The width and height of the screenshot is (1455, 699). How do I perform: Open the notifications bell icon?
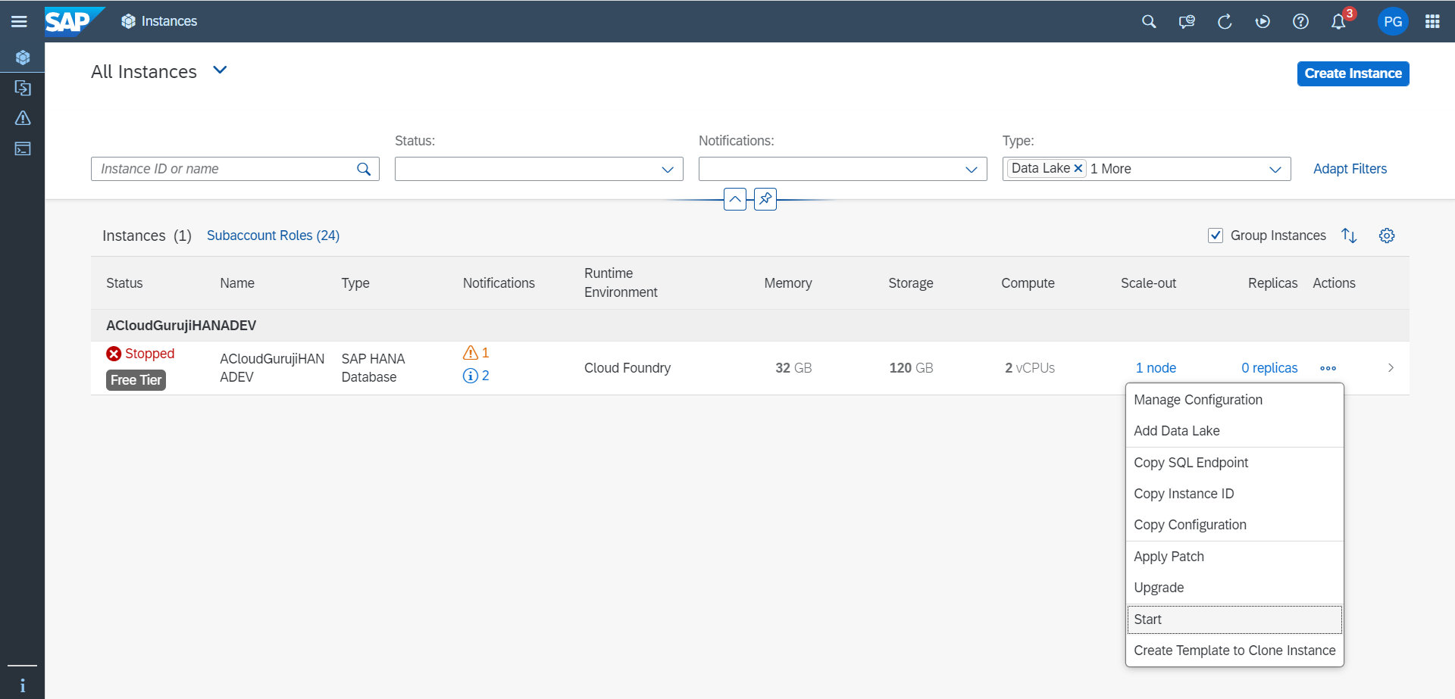coord(1338,22)
